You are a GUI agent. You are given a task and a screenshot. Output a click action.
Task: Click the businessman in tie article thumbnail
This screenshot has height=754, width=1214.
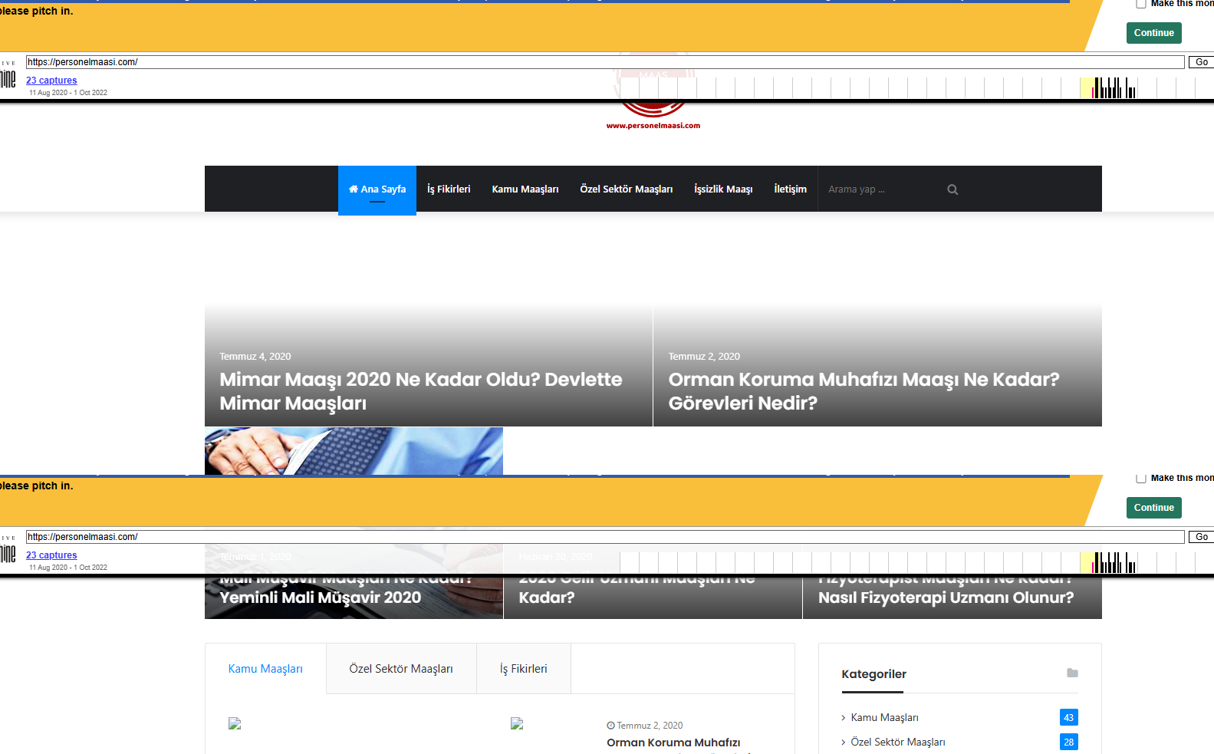pos(354,451)
